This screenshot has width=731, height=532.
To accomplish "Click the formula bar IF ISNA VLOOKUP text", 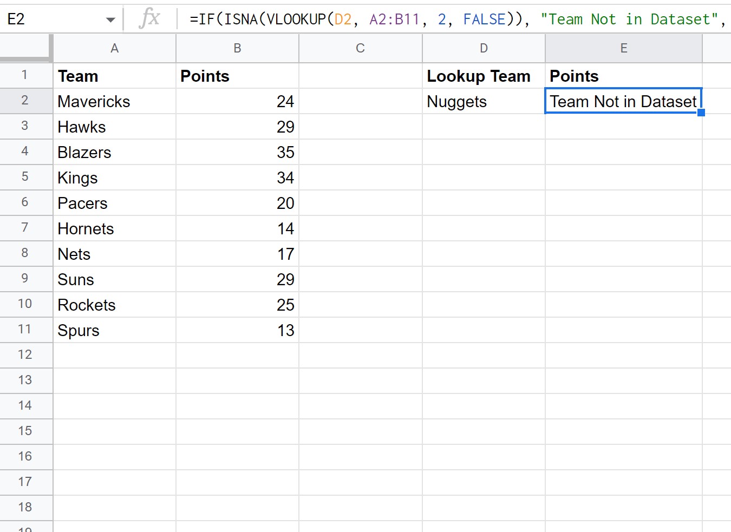I will [458, 19].
